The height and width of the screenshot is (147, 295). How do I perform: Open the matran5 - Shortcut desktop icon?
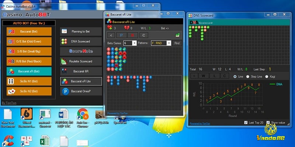[x=45, y=118]
